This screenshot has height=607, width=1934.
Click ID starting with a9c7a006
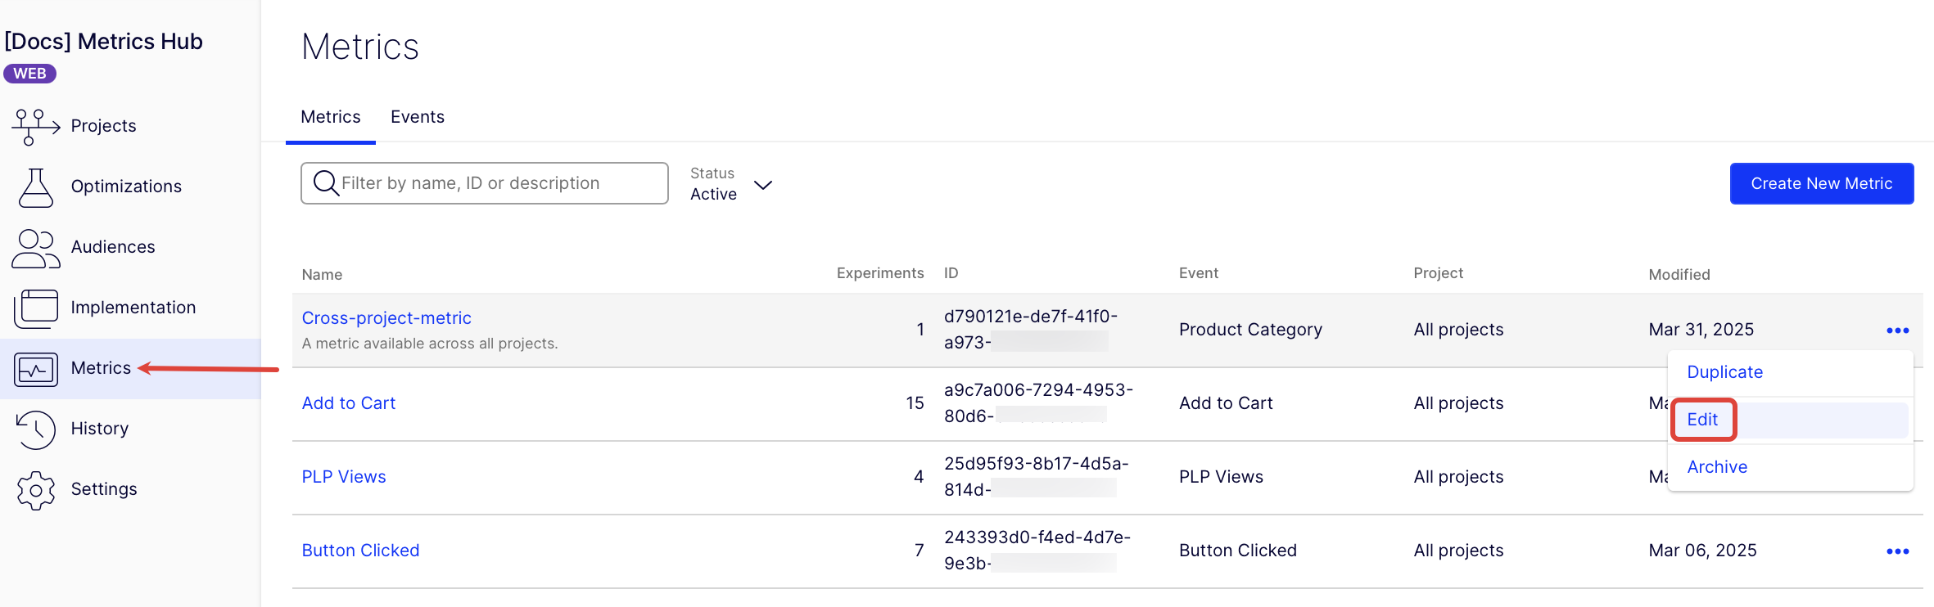[x=1038, y=403]
